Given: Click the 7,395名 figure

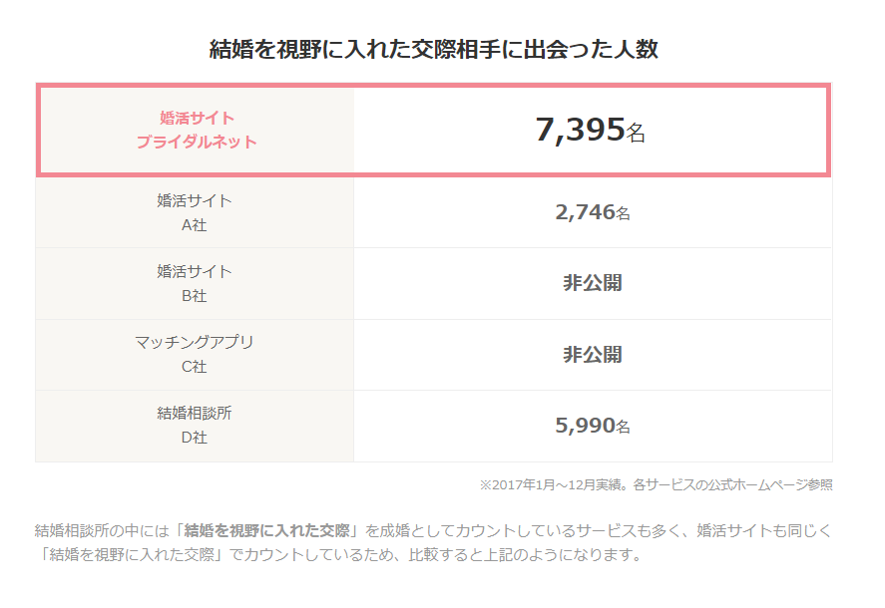Looking at the screenshot, I should pos(591,130).
